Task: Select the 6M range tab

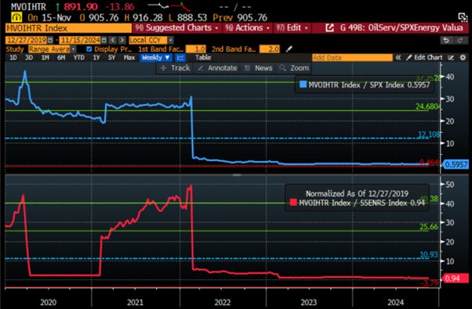Action: (61, 58)
